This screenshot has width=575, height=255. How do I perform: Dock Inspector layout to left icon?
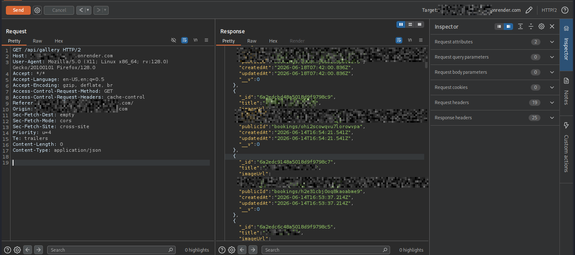pos(499,27)
